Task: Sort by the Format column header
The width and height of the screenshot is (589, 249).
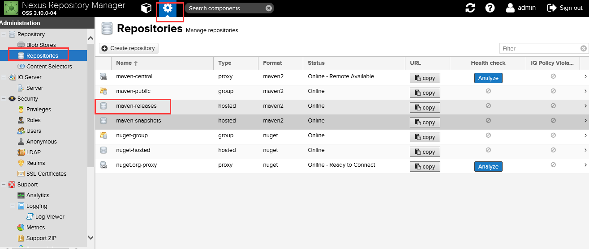Action: (x=280, y=63)
